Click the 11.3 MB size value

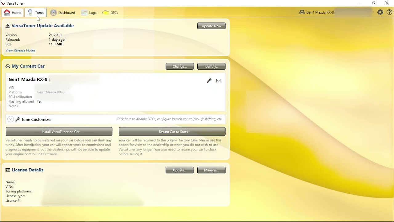tap(55, 44)
